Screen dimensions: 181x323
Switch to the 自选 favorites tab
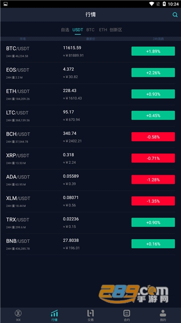65,30
